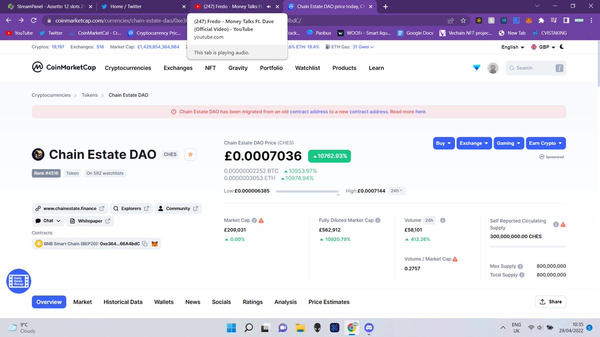This screenshot has width=600, height=337.
Task: Click the Share button
Action: (551, 302)
